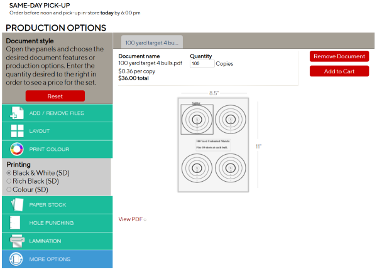Image resolution: width=377 pixels, height=277 pixels.
Task: Expand the PAPER STOCK panel
Action: point(57,205)
